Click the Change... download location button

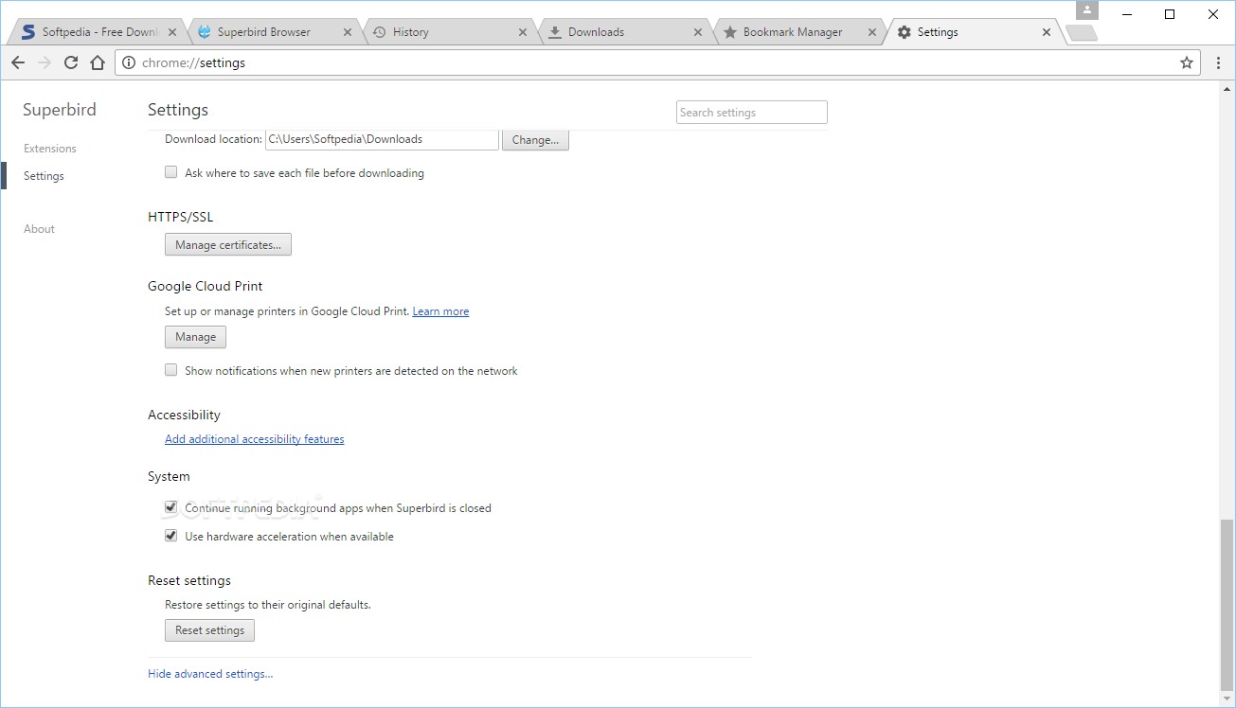[x=535, y=139]
